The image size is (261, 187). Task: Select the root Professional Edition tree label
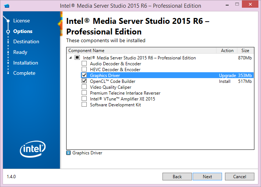point(139,58)
